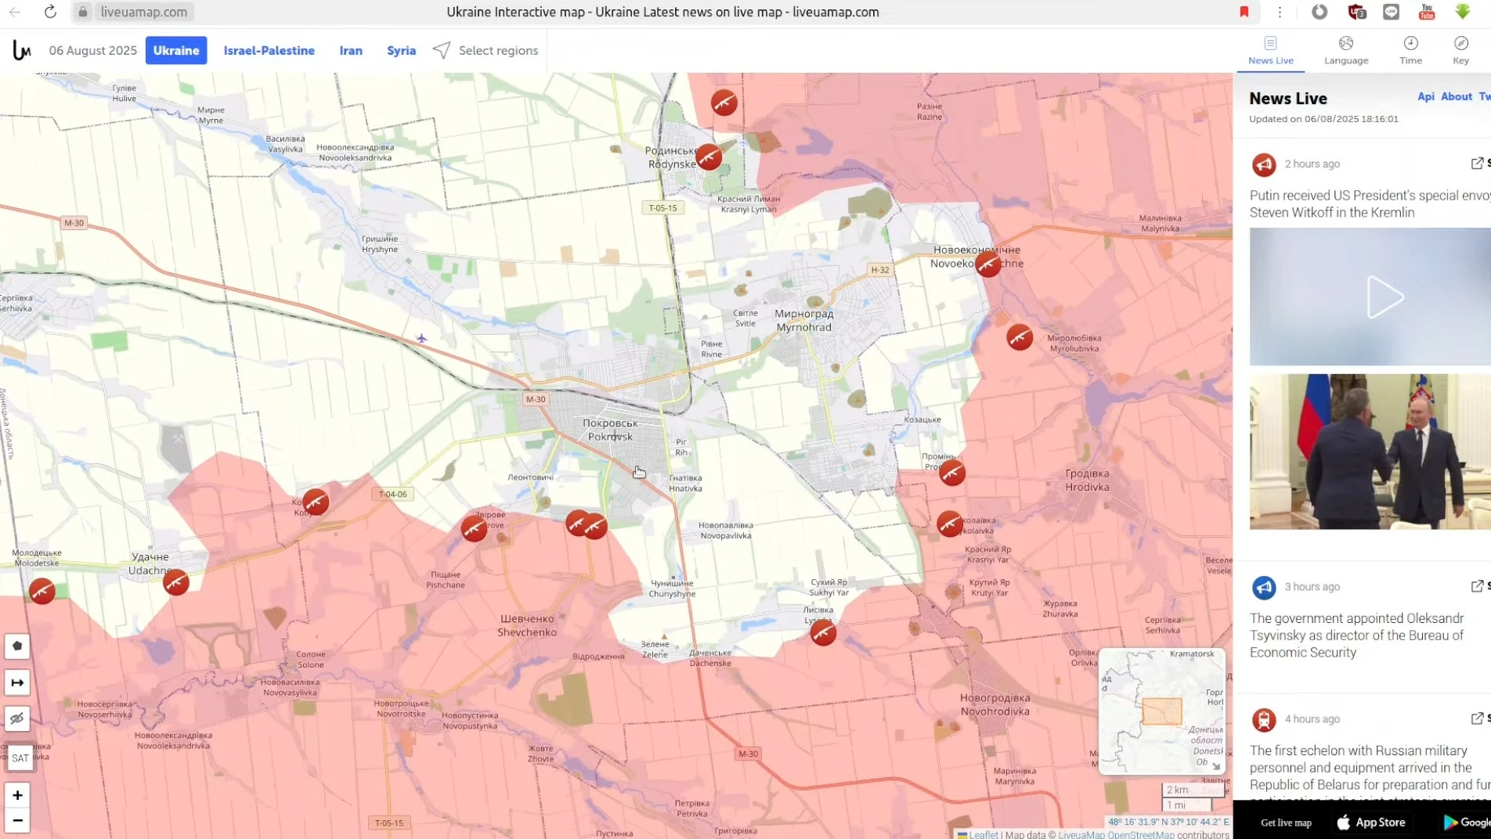
Task: Play the Putin Witkoff news video
Action: point(1383,297)
